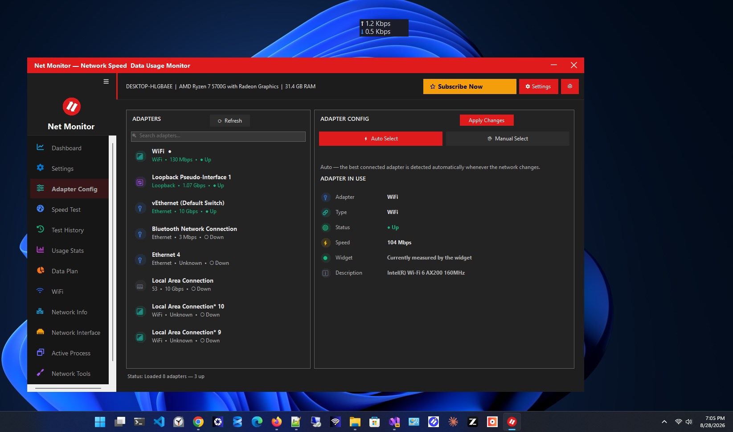733x432 pixels.
Task: Click the Adapter Config sliders icon
Action: (x=40, y=189)
